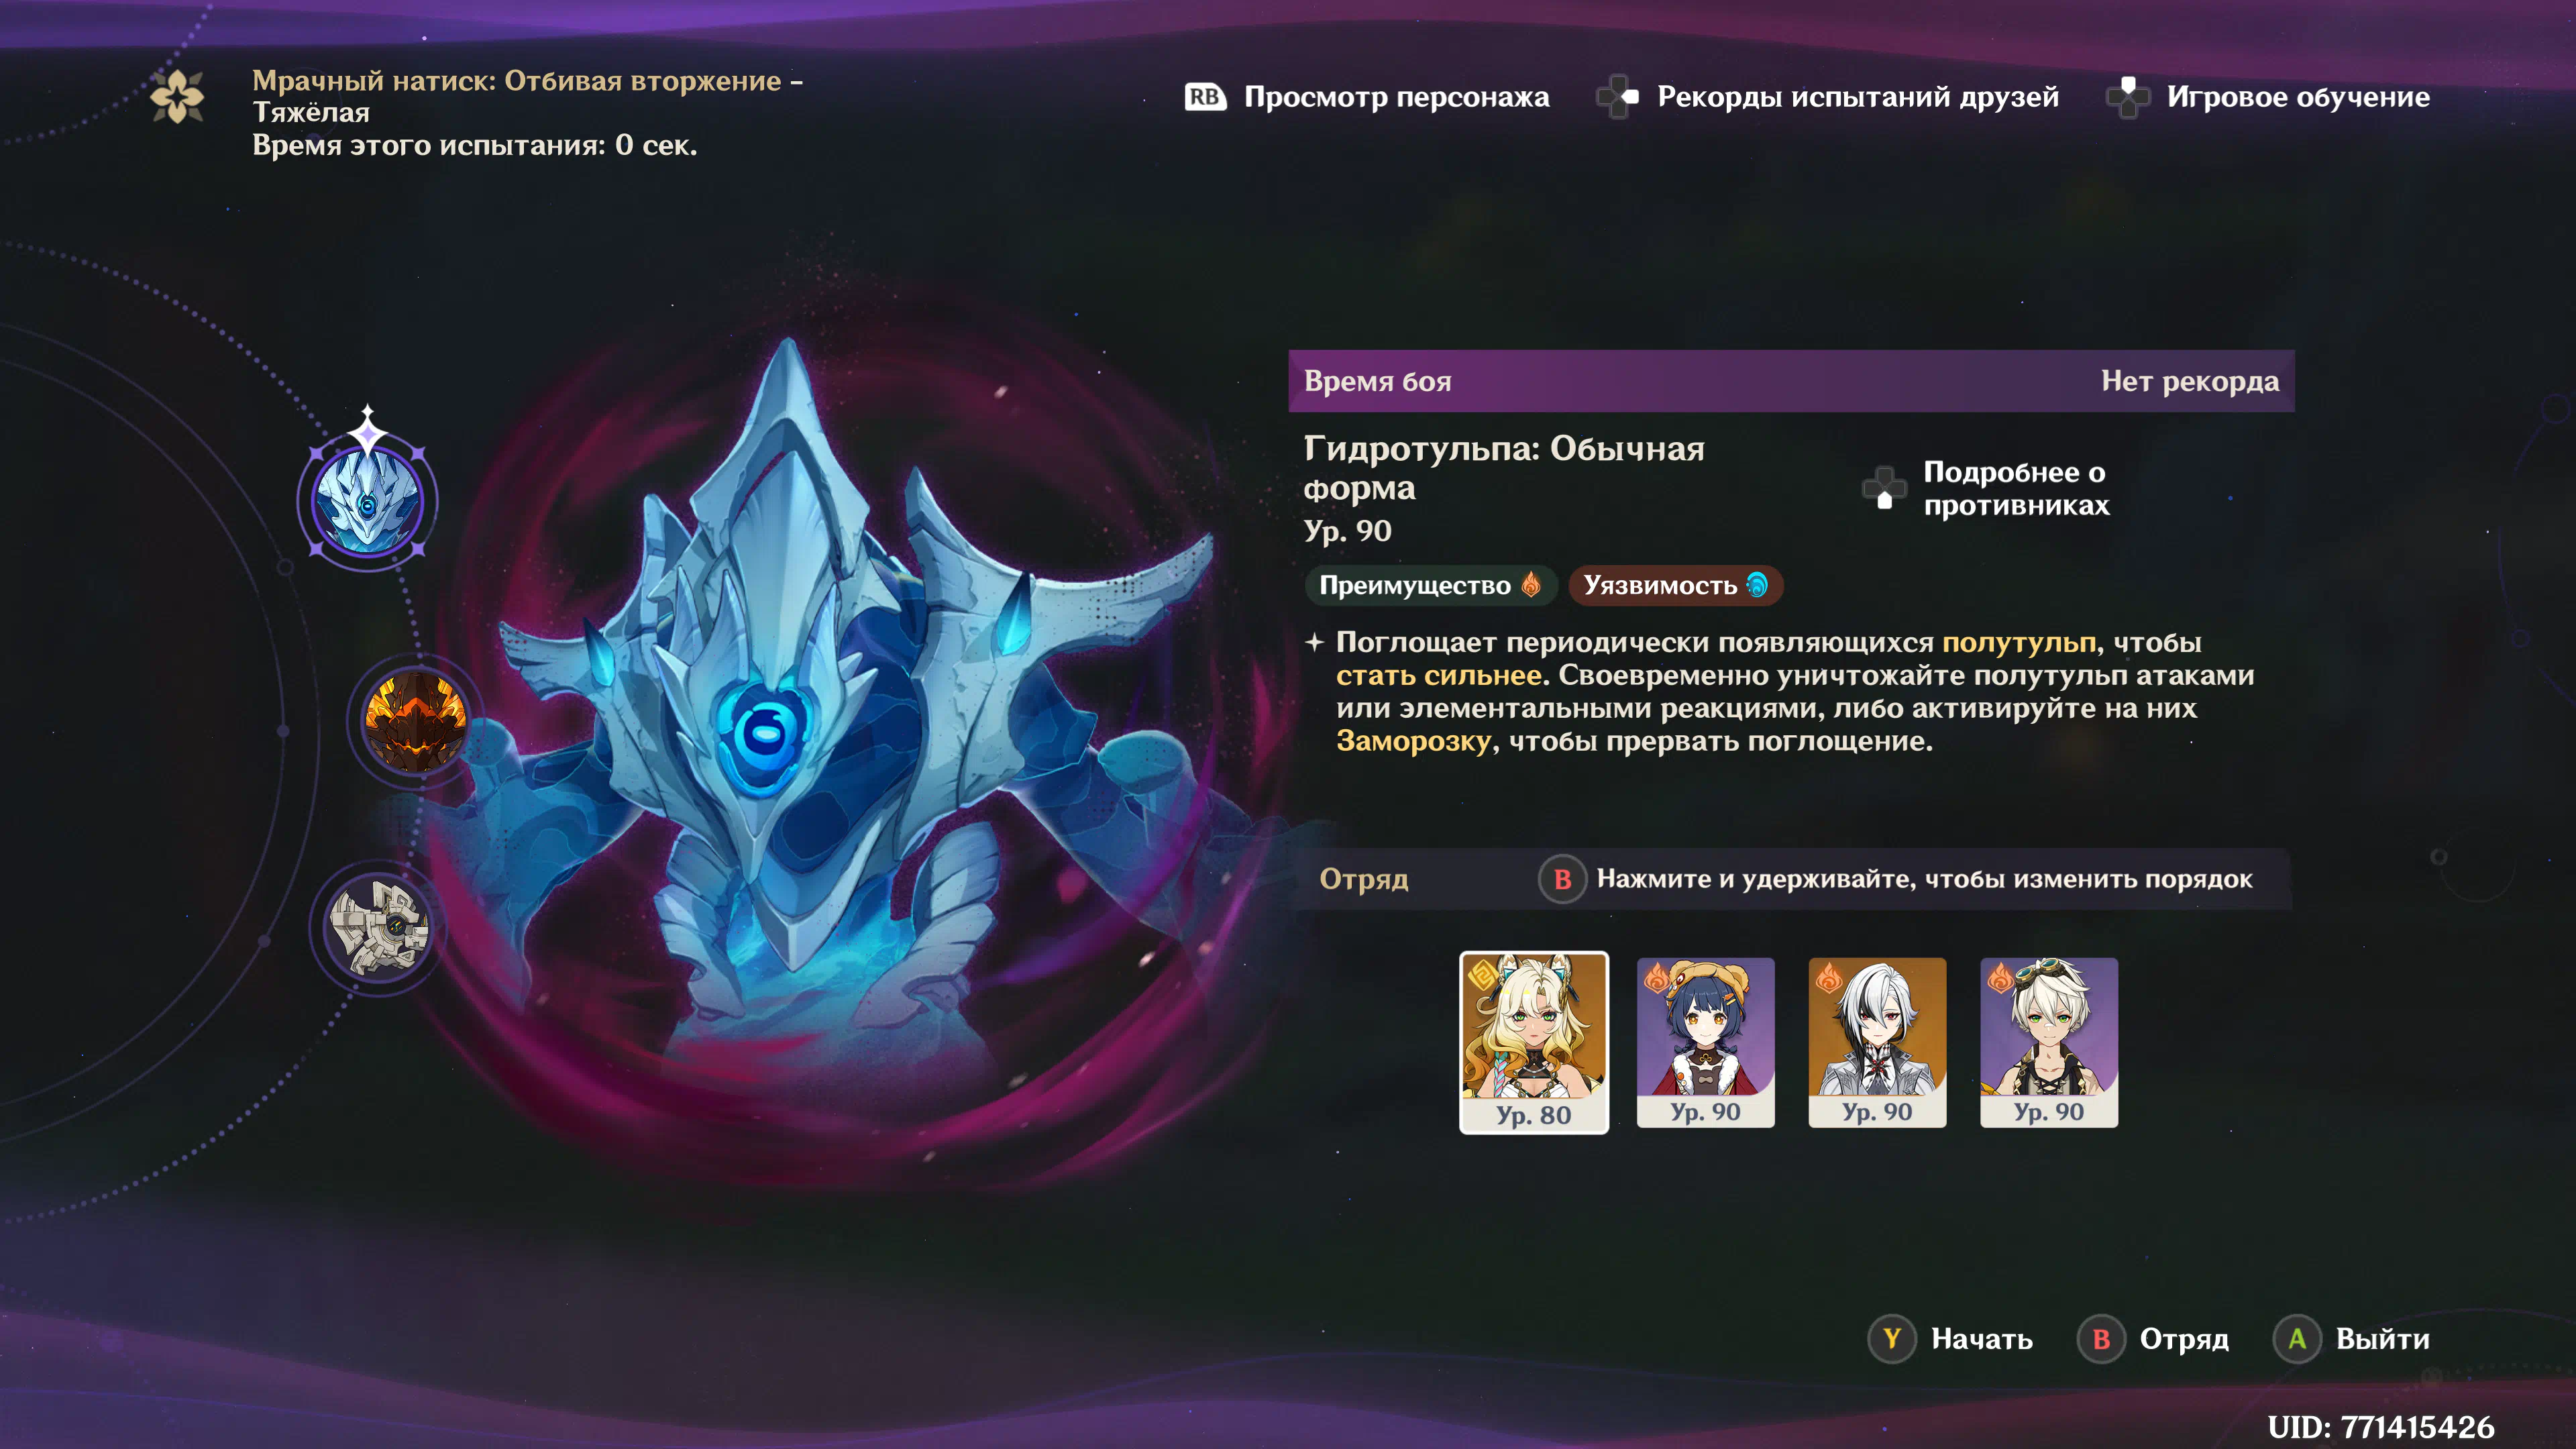Click the Уязвимость Hydro tag
The width and height of the screenshot is (2576, 1449).
1676,585
